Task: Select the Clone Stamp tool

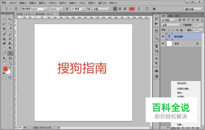Action: (x=4, y=39)
